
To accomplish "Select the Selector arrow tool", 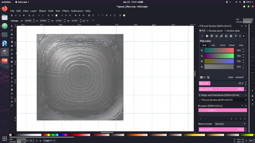I will [x=12, y=26].
